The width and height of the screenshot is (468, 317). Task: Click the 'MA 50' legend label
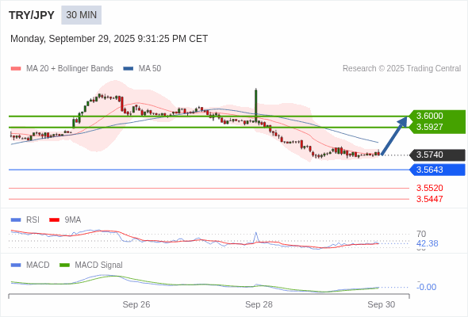click(150, 69)
